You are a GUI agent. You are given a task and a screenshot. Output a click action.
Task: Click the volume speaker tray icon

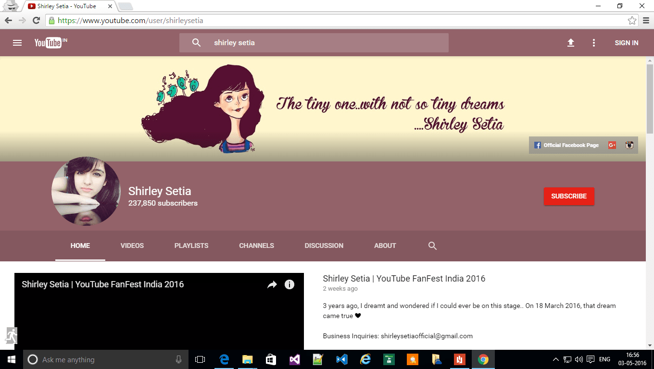pyautogui.click(x=579, y=359)
